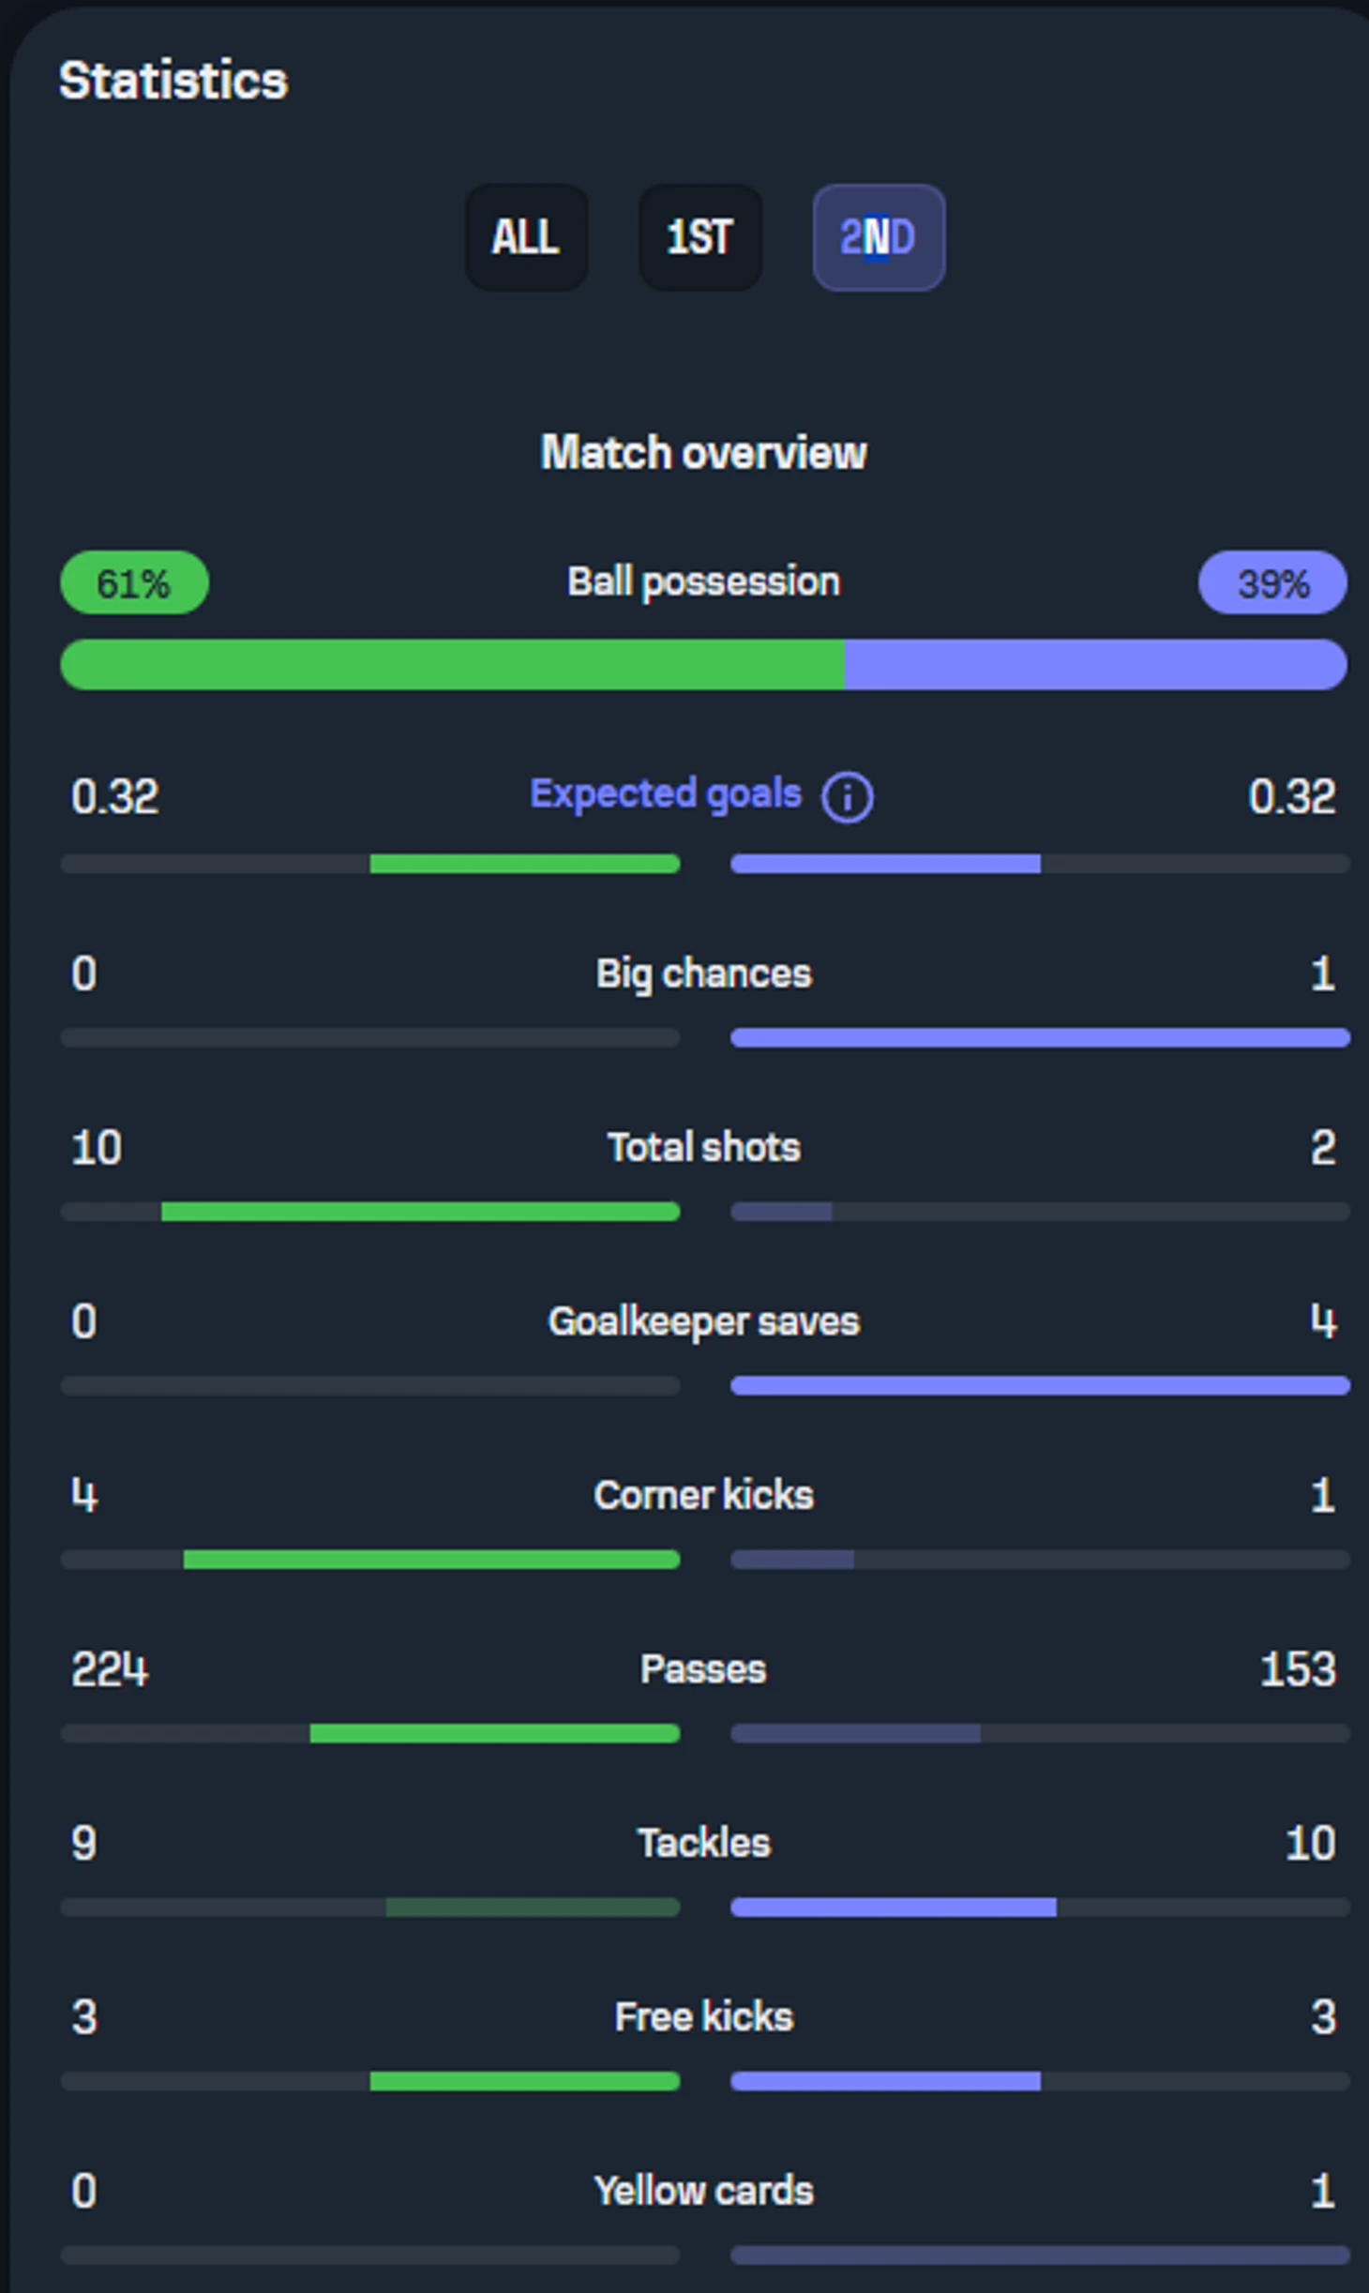Select the 2ND half tab
1369x2293 pixels.
[x=878, y=237]
